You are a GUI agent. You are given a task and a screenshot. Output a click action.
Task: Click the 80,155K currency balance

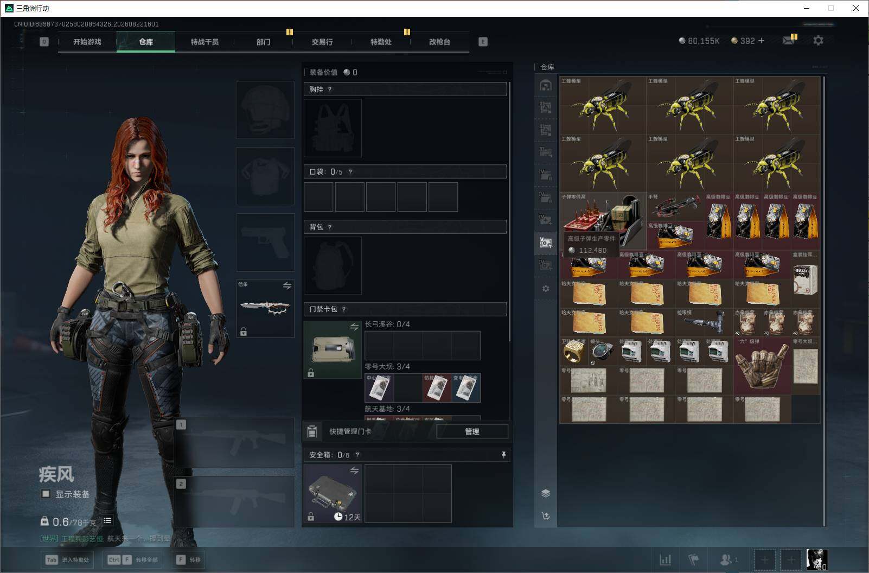pyautogui.click(x=699, y=41)
